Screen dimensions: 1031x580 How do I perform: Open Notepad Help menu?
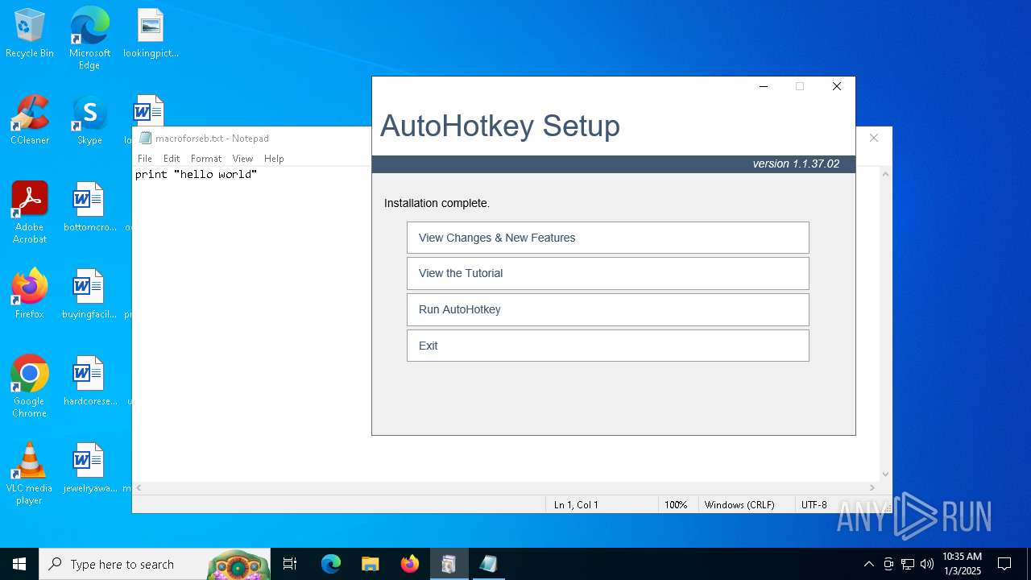(274, 159)
